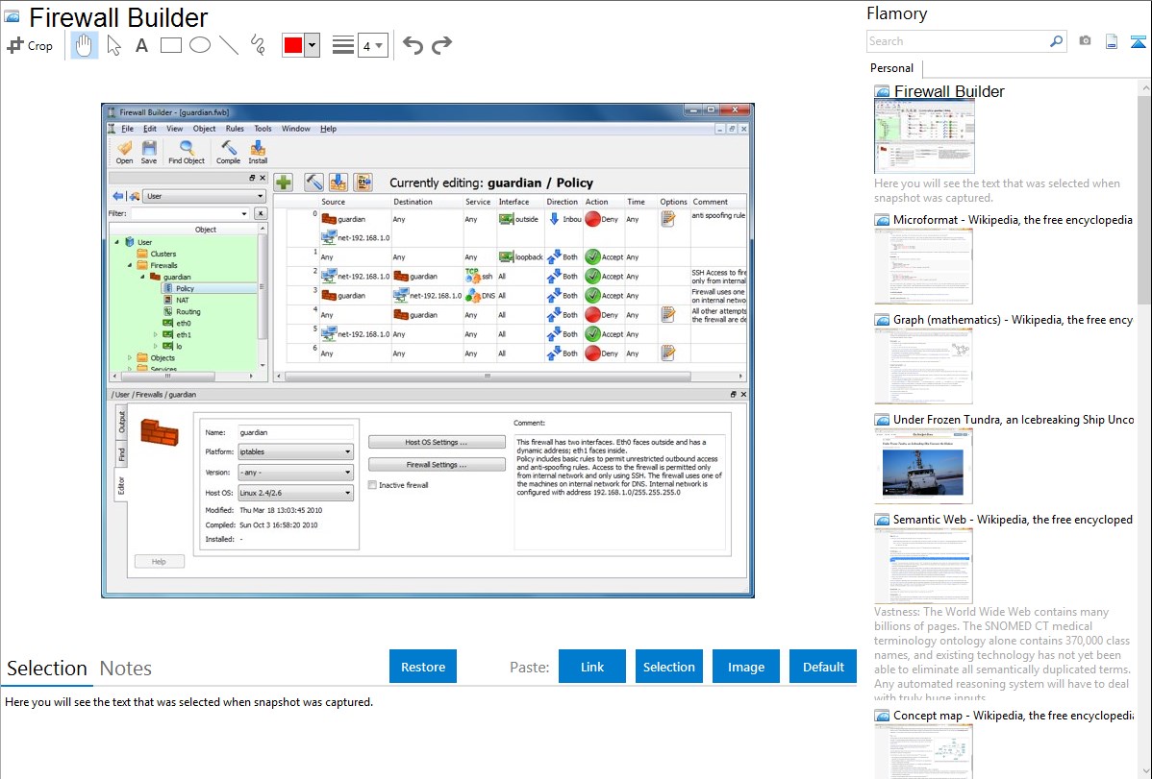Click the red Deny icon in rule 0
This screenshot has height=779, width=1152.
coord(593,219)
